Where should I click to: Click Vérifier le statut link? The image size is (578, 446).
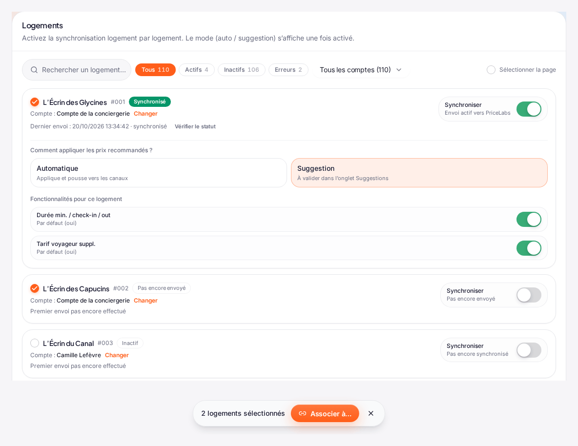tap(195, 126)
